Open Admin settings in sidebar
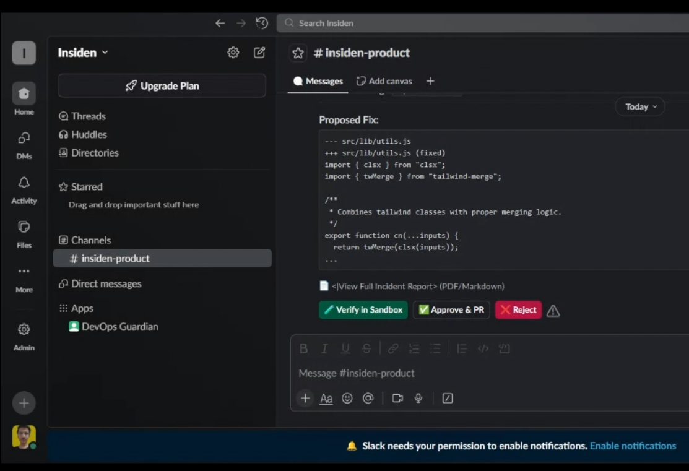The image size is (689, 471). 24,337
